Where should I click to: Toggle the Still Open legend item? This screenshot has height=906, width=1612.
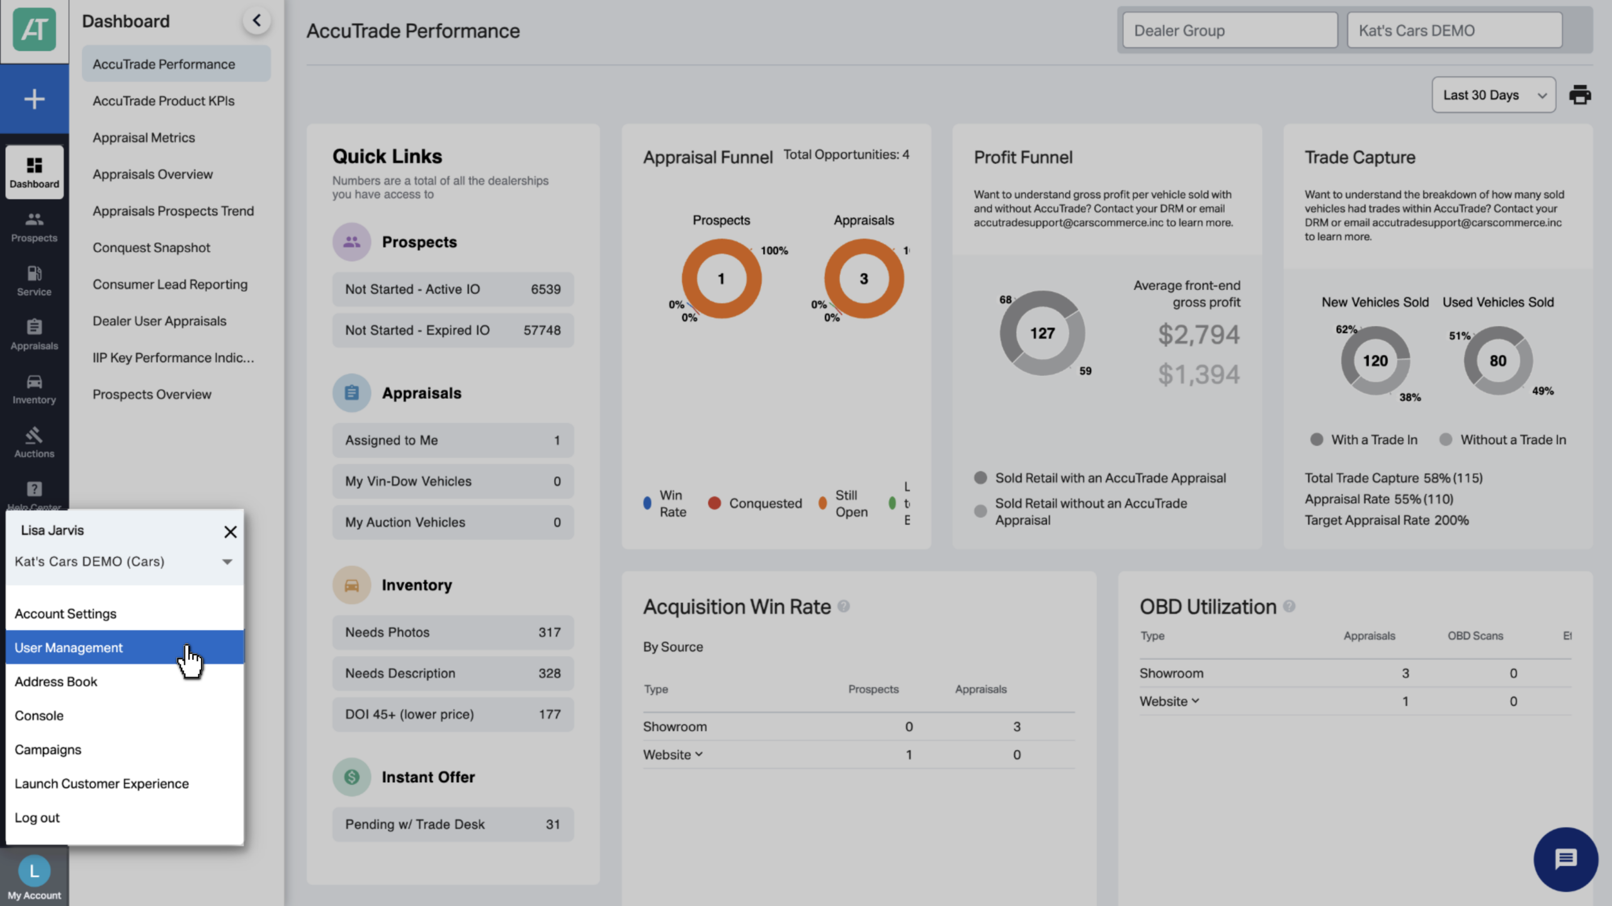pos(843,503)
